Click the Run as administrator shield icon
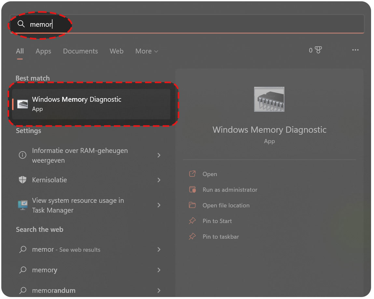Viewport: 374px width, 299px height. pyautogui.click(x=192, y=189)
